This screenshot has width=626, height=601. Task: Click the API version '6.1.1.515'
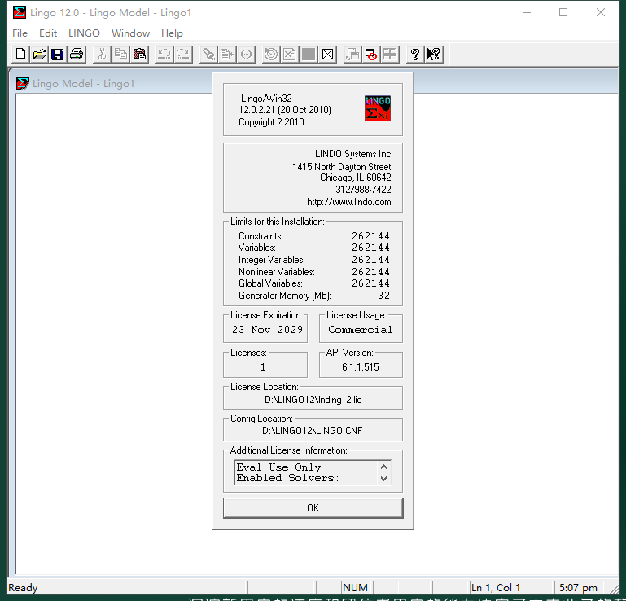pyautogui.click(x=361, y=367)
